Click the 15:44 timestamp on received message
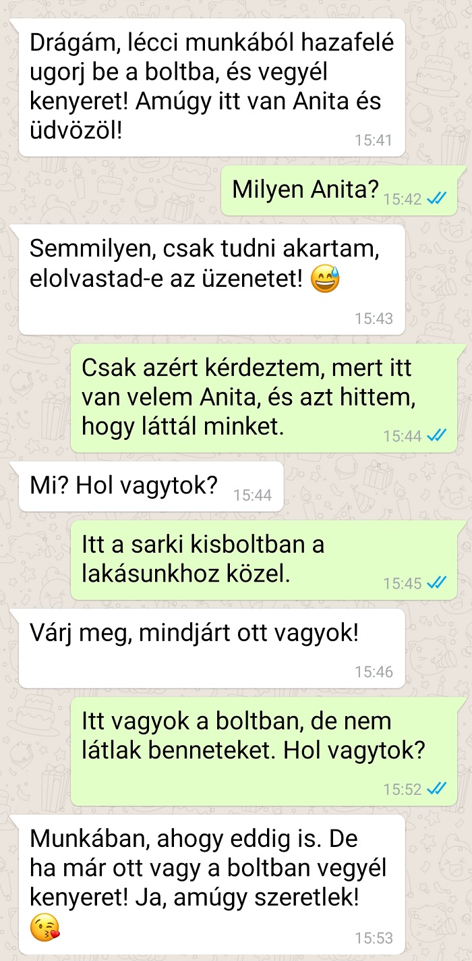472x961 pixels. pos(253,495)
